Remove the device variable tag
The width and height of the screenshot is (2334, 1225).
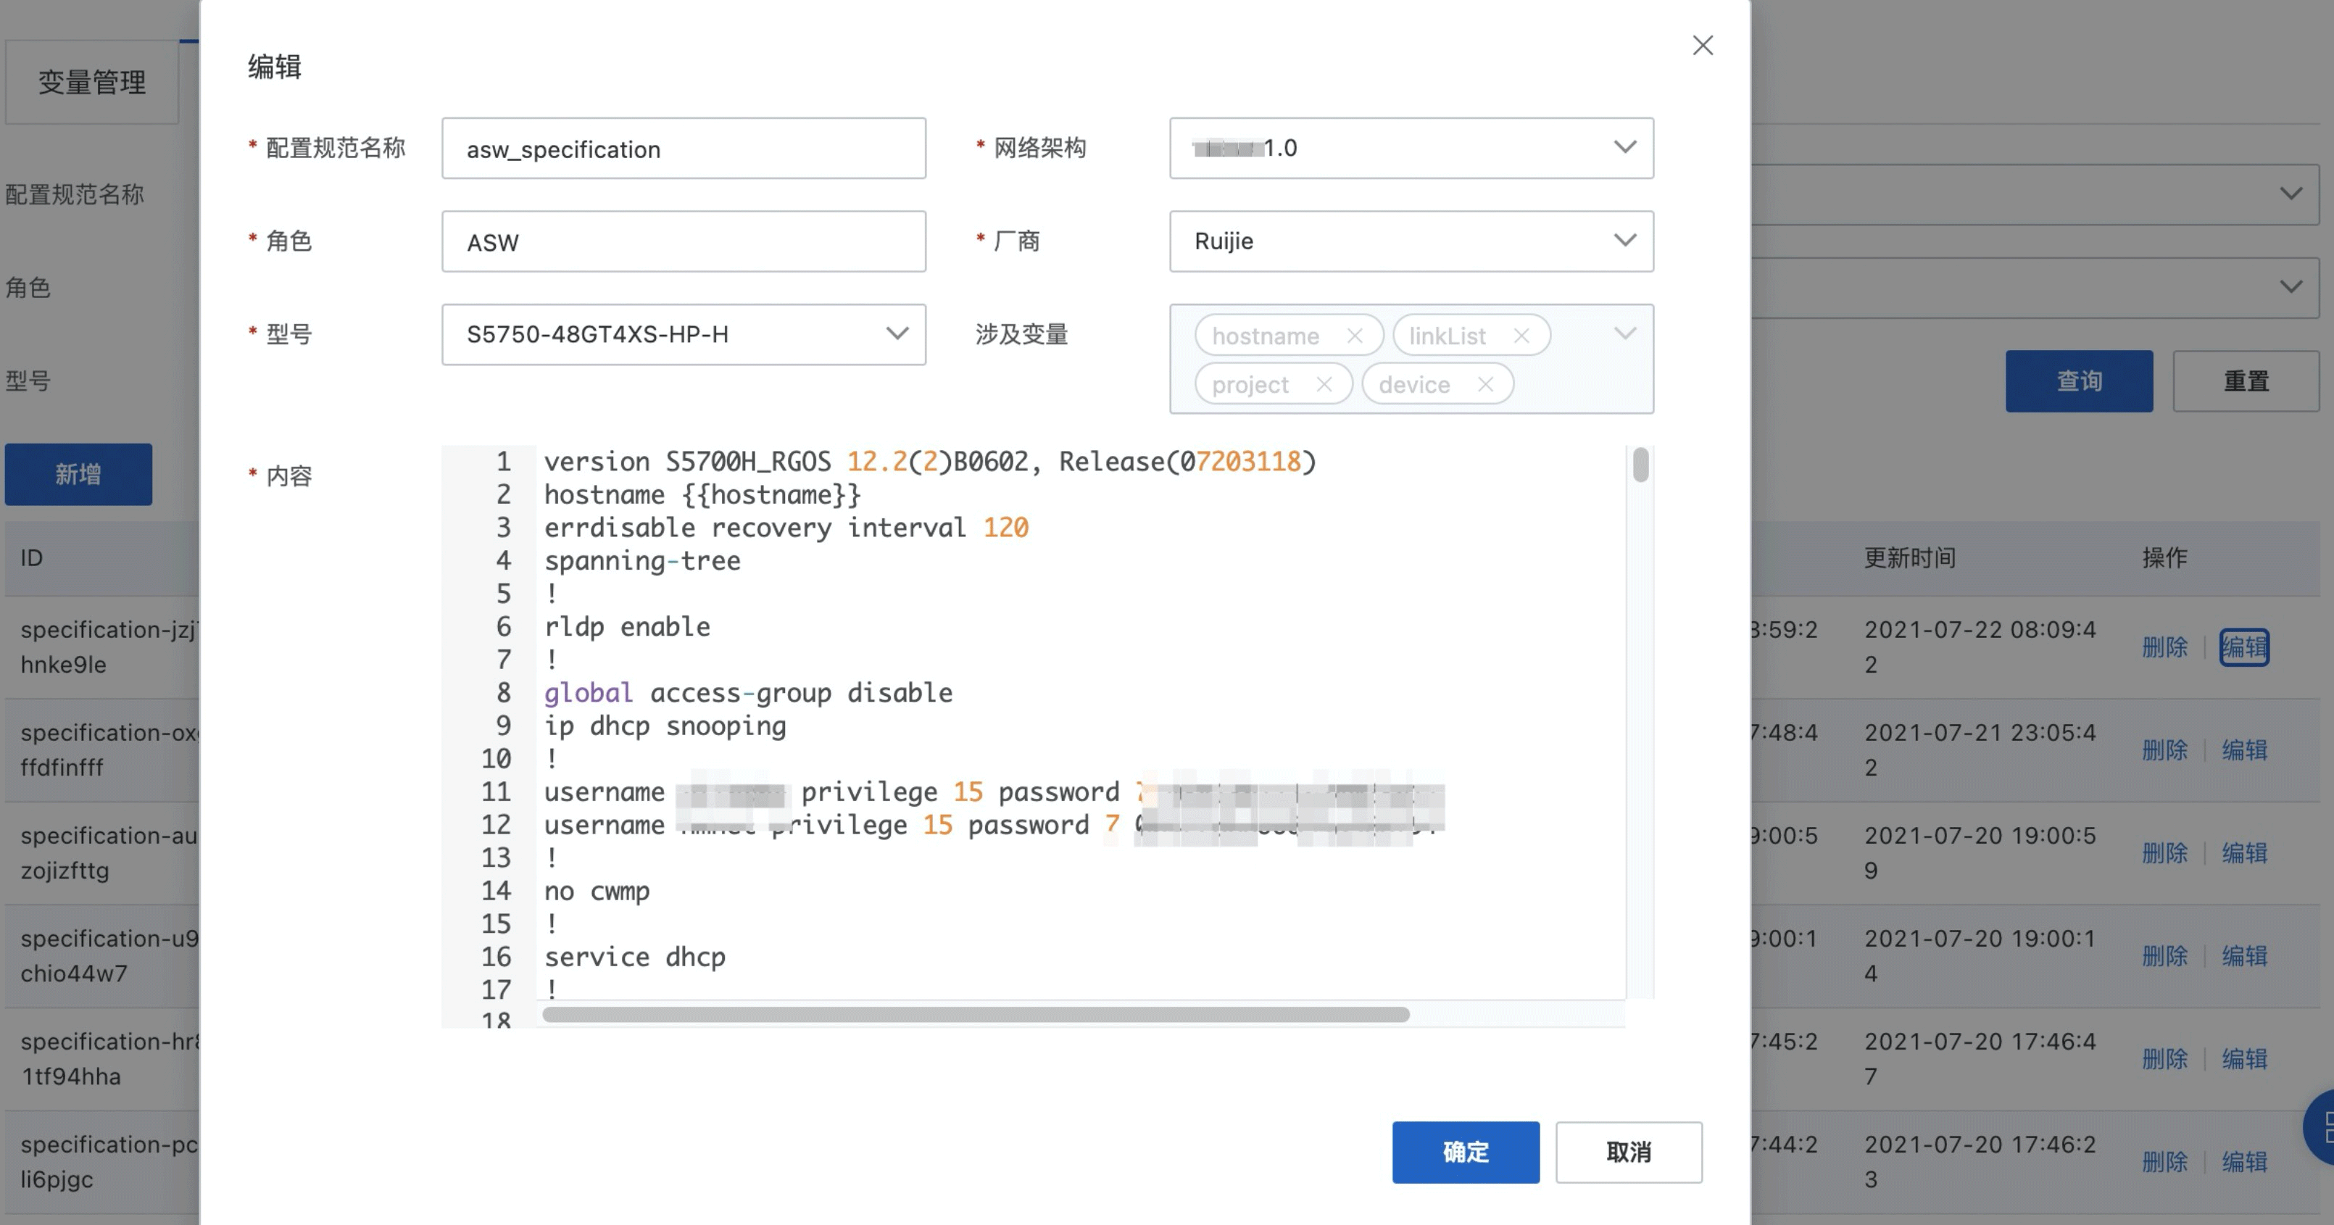click(x=1485, y=384)
